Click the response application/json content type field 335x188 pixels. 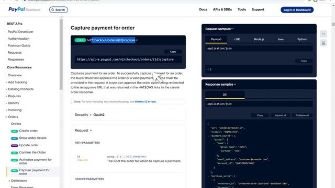(x=259, y=104)
